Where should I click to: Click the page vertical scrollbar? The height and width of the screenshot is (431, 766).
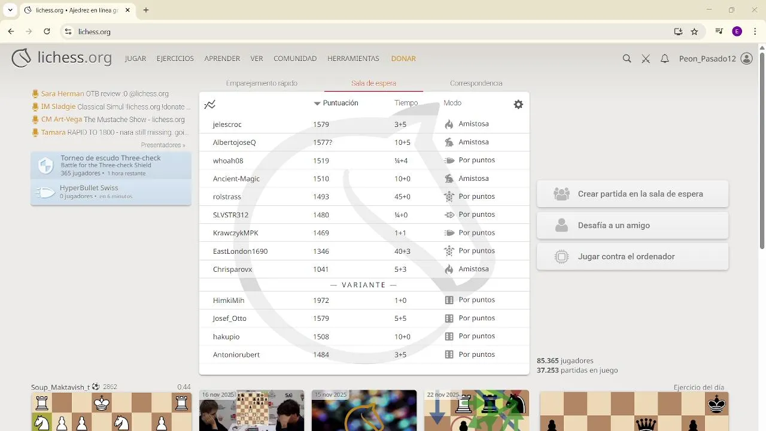pos(762,150)
